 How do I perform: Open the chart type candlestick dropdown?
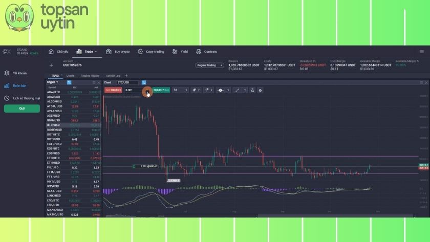[196, 90]
